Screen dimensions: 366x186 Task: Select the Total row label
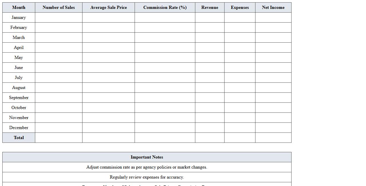(x=19, y=138)
